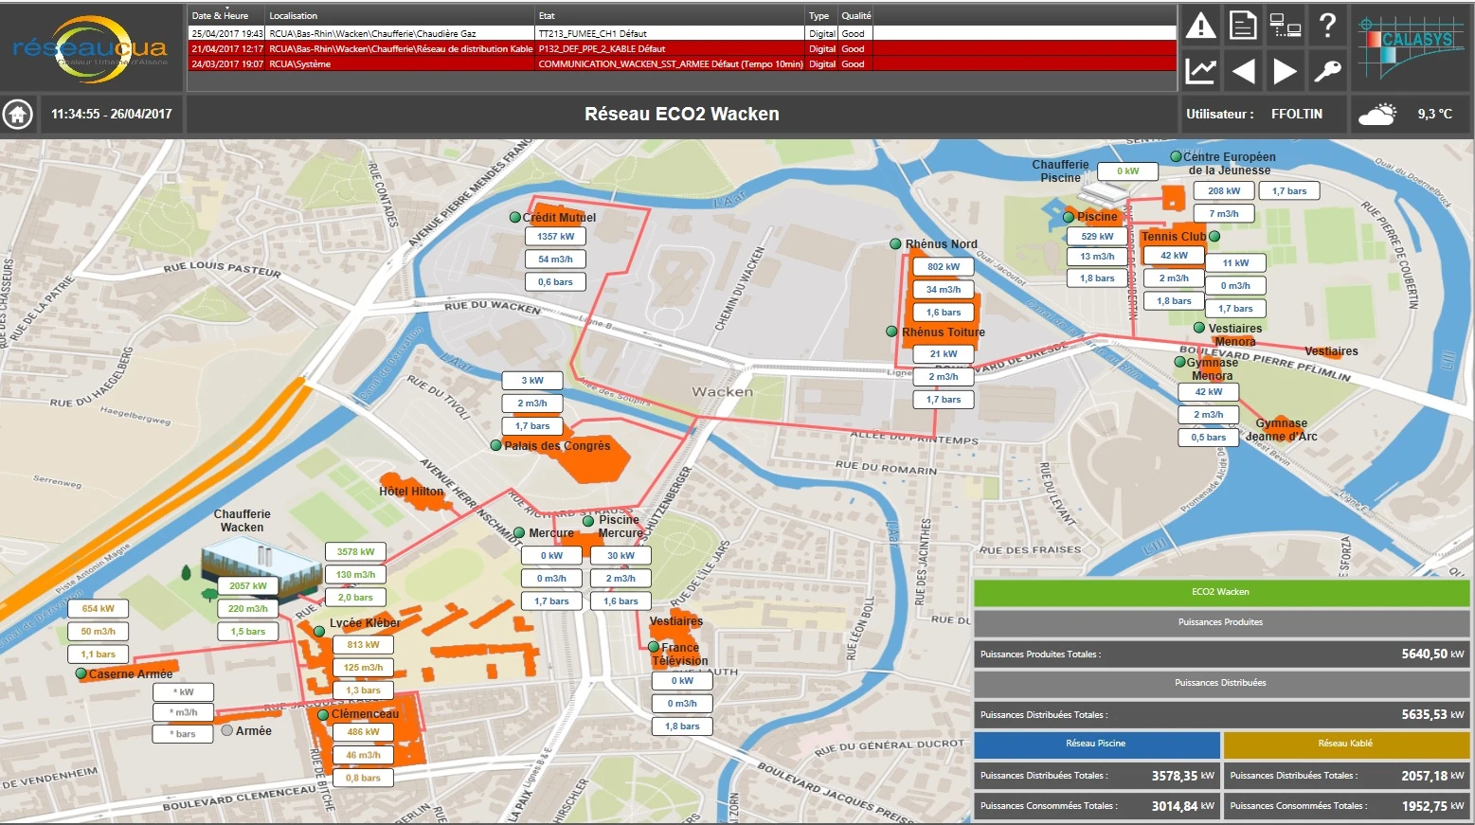Open the 2057 kW value box near Chaufferie Wacken
The width and height of the screenshot is (1475, 825).
point(247,585)
